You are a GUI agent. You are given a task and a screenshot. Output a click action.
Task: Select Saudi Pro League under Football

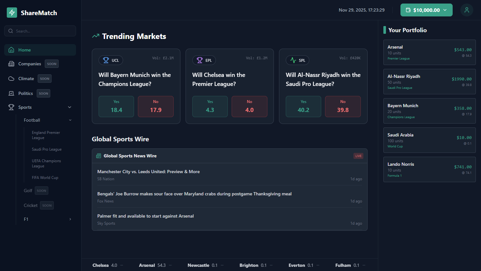click(x=46, y=149)
